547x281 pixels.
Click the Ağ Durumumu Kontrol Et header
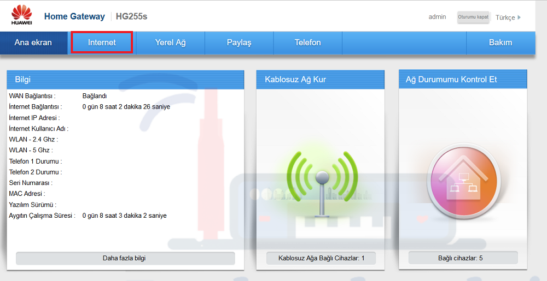[x=463, y=80]
